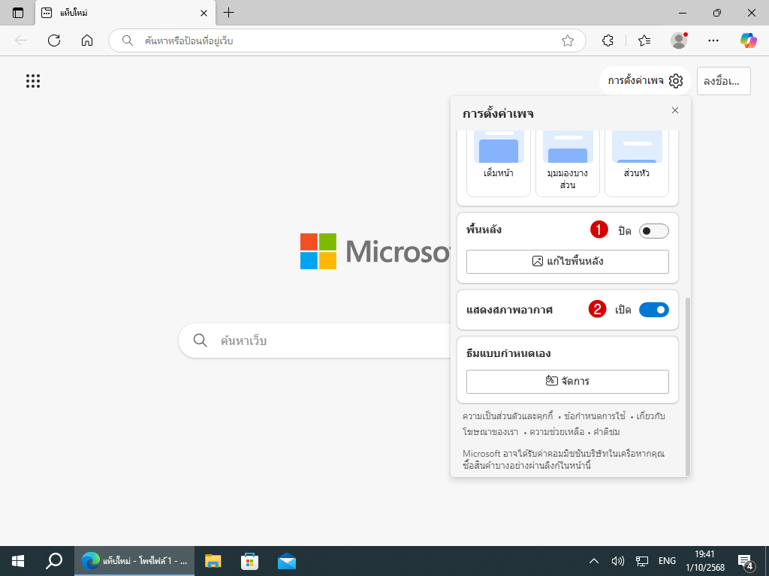Open a new tab with plus button
This screenshot has width=769, height=576.
[x=229, y=13]
